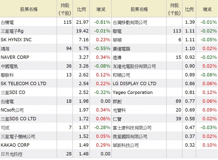Select the 群創 stock name
Screen dimensions: 218x160
[117, 101]
